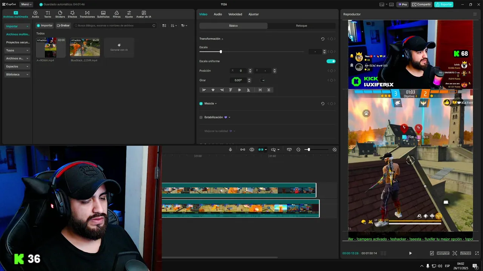Reset Mezcla settings
This screenshot has width=483, height=271.
323,104
